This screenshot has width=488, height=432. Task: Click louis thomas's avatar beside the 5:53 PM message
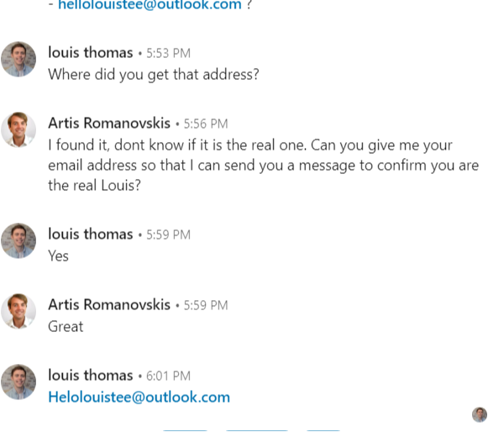click(x=18, y=59)
